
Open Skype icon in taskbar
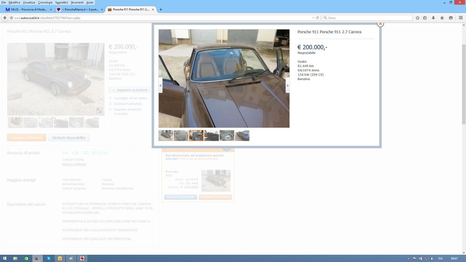click(48, 258)
